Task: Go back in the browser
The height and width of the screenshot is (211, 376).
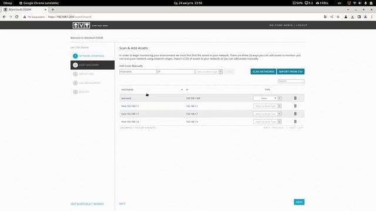Action: pyautogui.click(x=4, y=17)
